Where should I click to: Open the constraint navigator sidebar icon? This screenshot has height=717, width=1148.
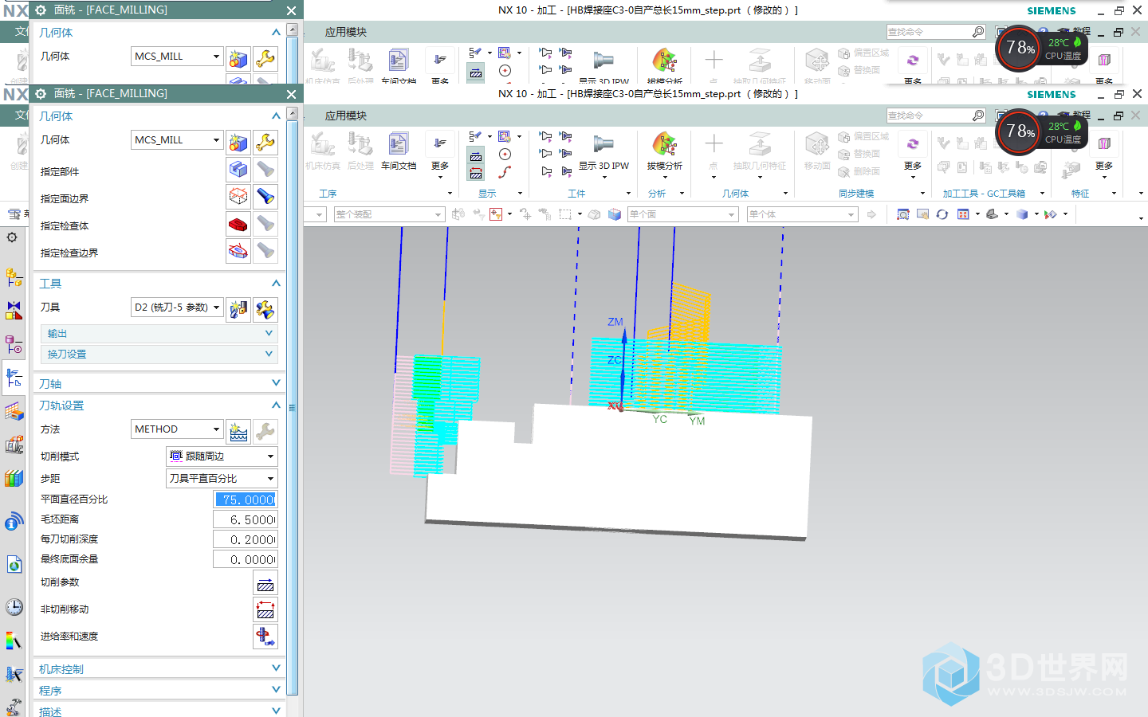pyautogui.click(x=14, y=311)
